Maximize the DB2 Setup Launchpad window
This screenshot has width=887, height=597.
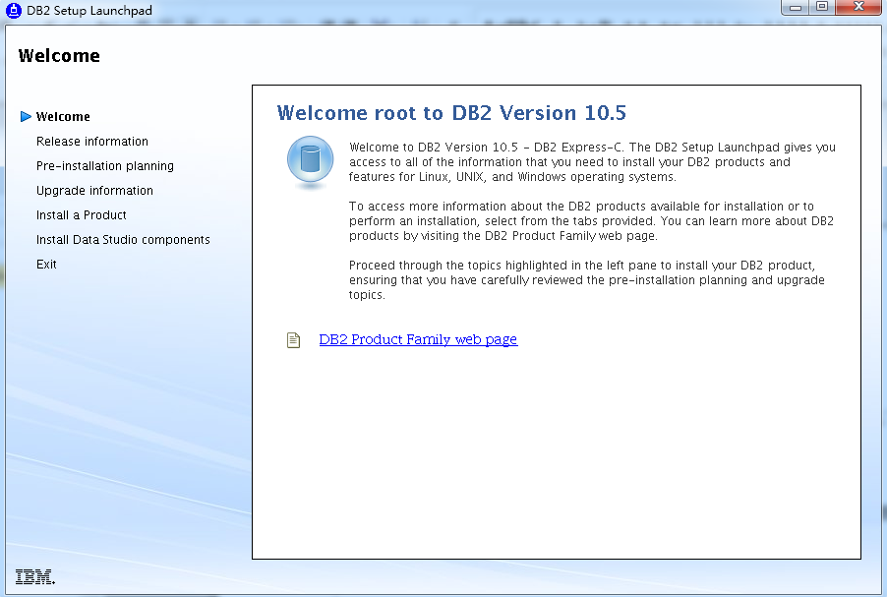(x=822, y=7)
